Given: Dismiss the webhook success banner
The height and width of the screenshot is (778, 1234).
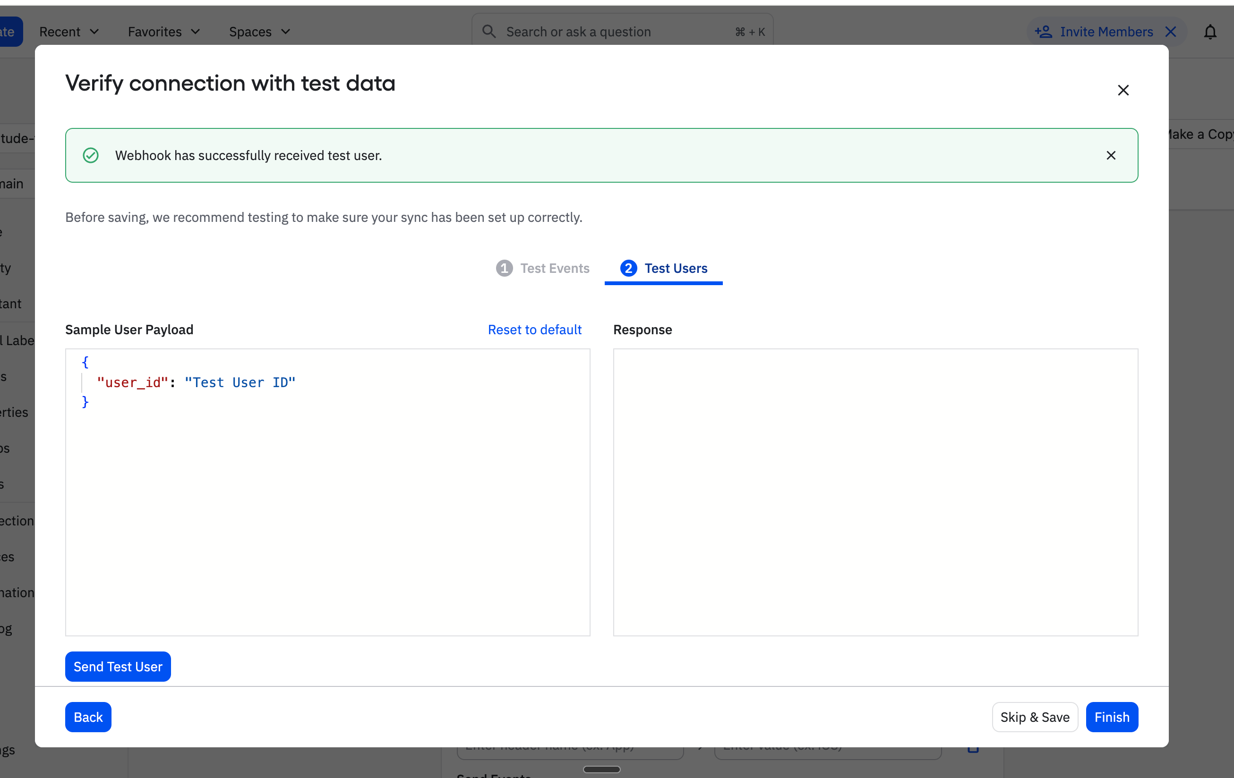Looking at the screenshot, I should (x=1111, y=155).
